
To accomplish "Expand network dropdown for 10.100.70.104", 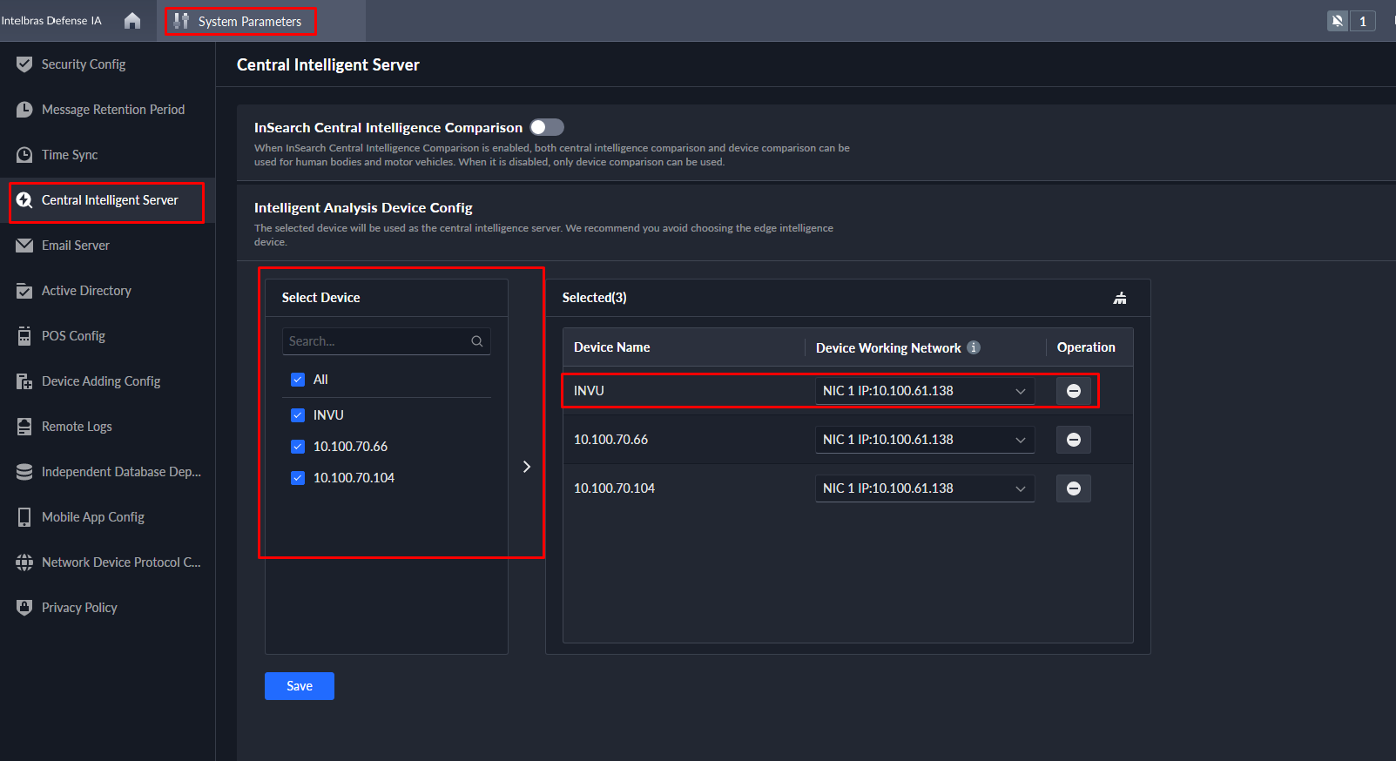I will point(924,488).
